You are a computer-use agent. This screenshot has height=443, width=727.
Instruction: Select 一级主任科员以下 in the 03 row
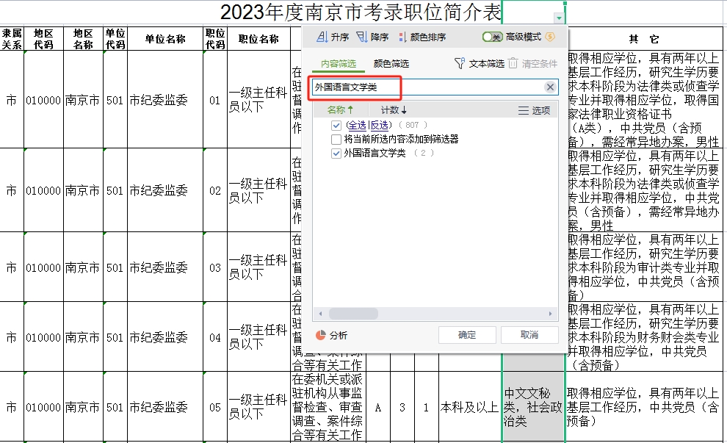coord(258,267)
